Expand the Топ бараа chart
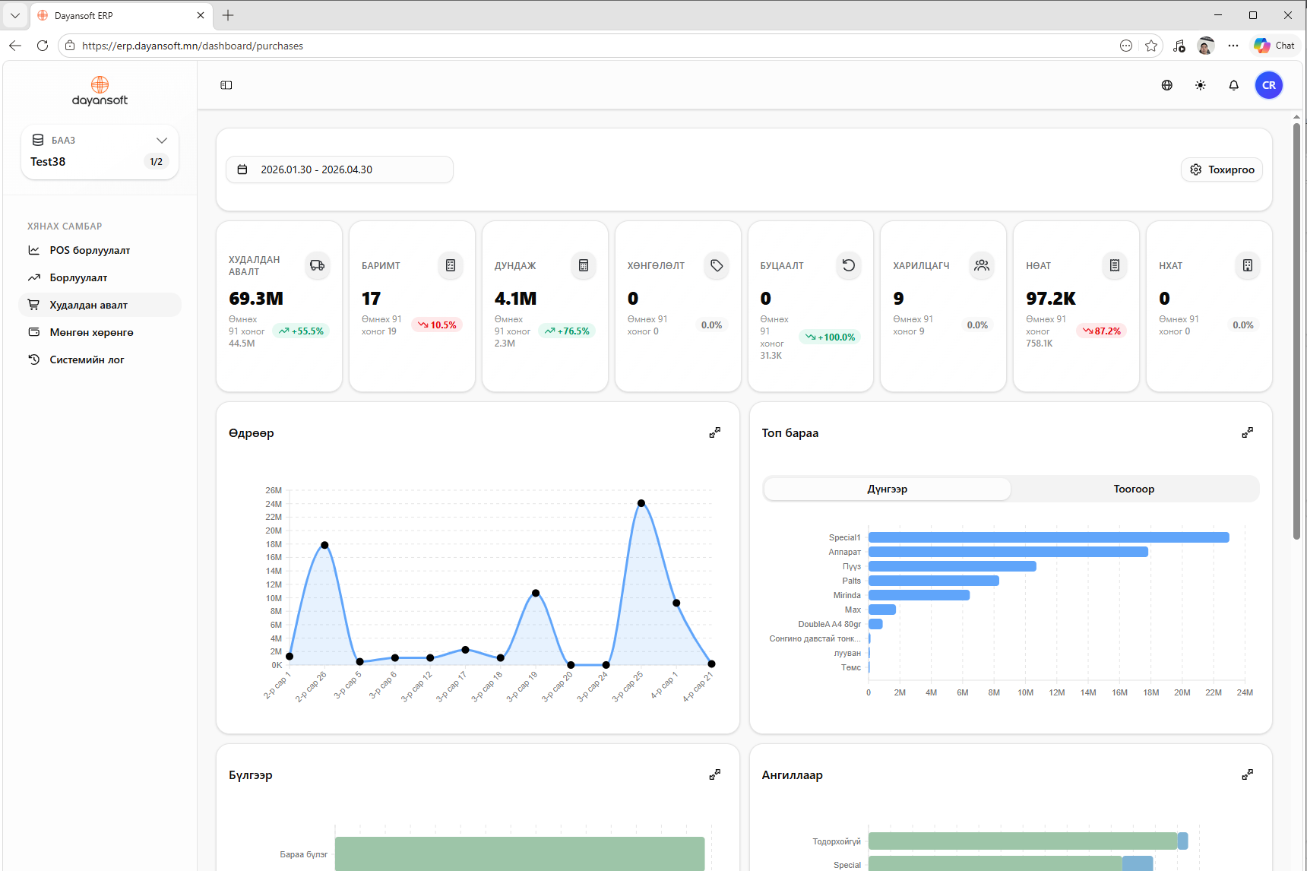Viewport: 1307px width, 871px height. (x=1248, y=432)
